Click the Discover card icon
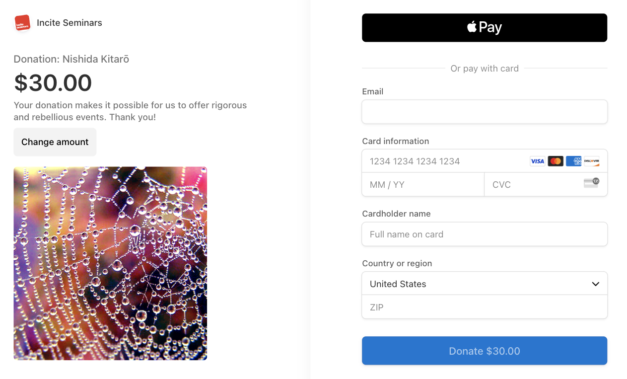This screenshot has width=627, height=379. pos(591,161)
